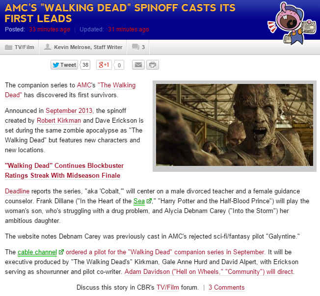Click the green cable channel link
Image resolution: width=320 pixels, height=296 pixels.
pos(37,252)
